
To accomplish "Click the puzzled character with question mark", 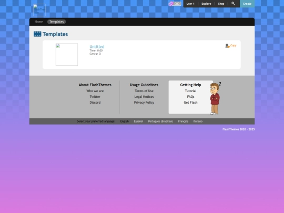I will pyautogui.click(x=215, y=98).
